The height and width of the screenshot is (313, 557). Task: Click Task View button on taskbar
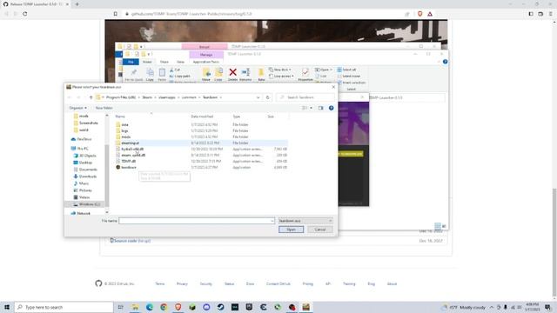[x=121, y=307]
